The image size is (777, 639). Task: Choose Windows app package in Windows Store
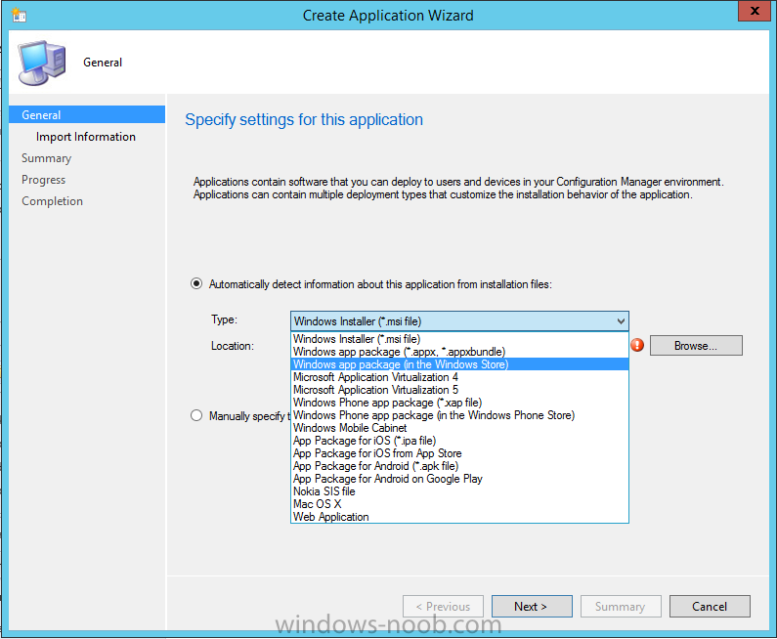pos(459,364)
